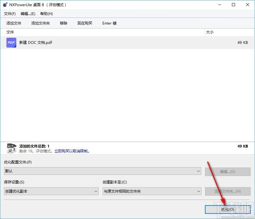
Task: Minimize the NXPowerLite window
Action: point(220,5)
